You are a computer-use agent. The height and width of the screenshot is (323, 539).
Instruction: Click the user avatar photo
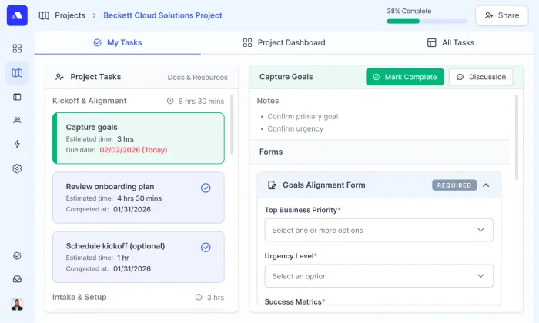click(17, 304)
